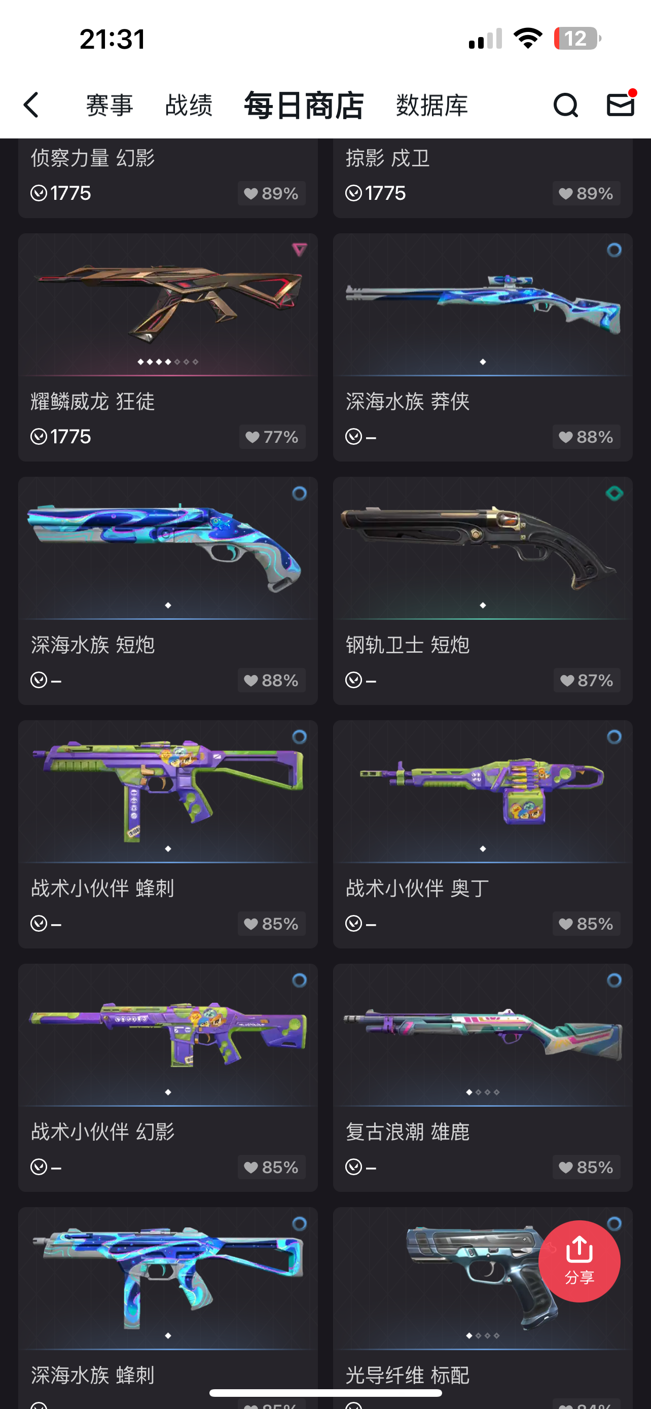The image size is (651, 1409).
Task: Tap the red 分享 share button
Action: (580, 1261)
